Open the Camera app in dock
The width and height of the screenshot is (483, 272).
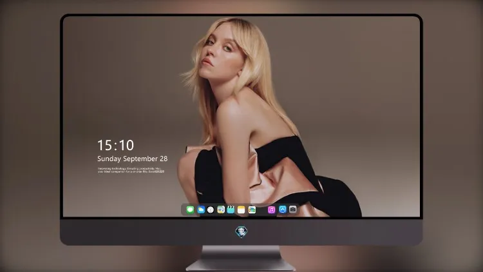(293, 209)
